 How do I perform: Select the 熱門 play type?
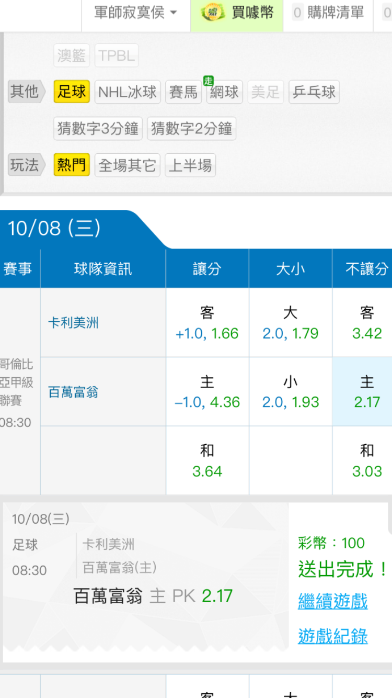[x=72, y=165]
